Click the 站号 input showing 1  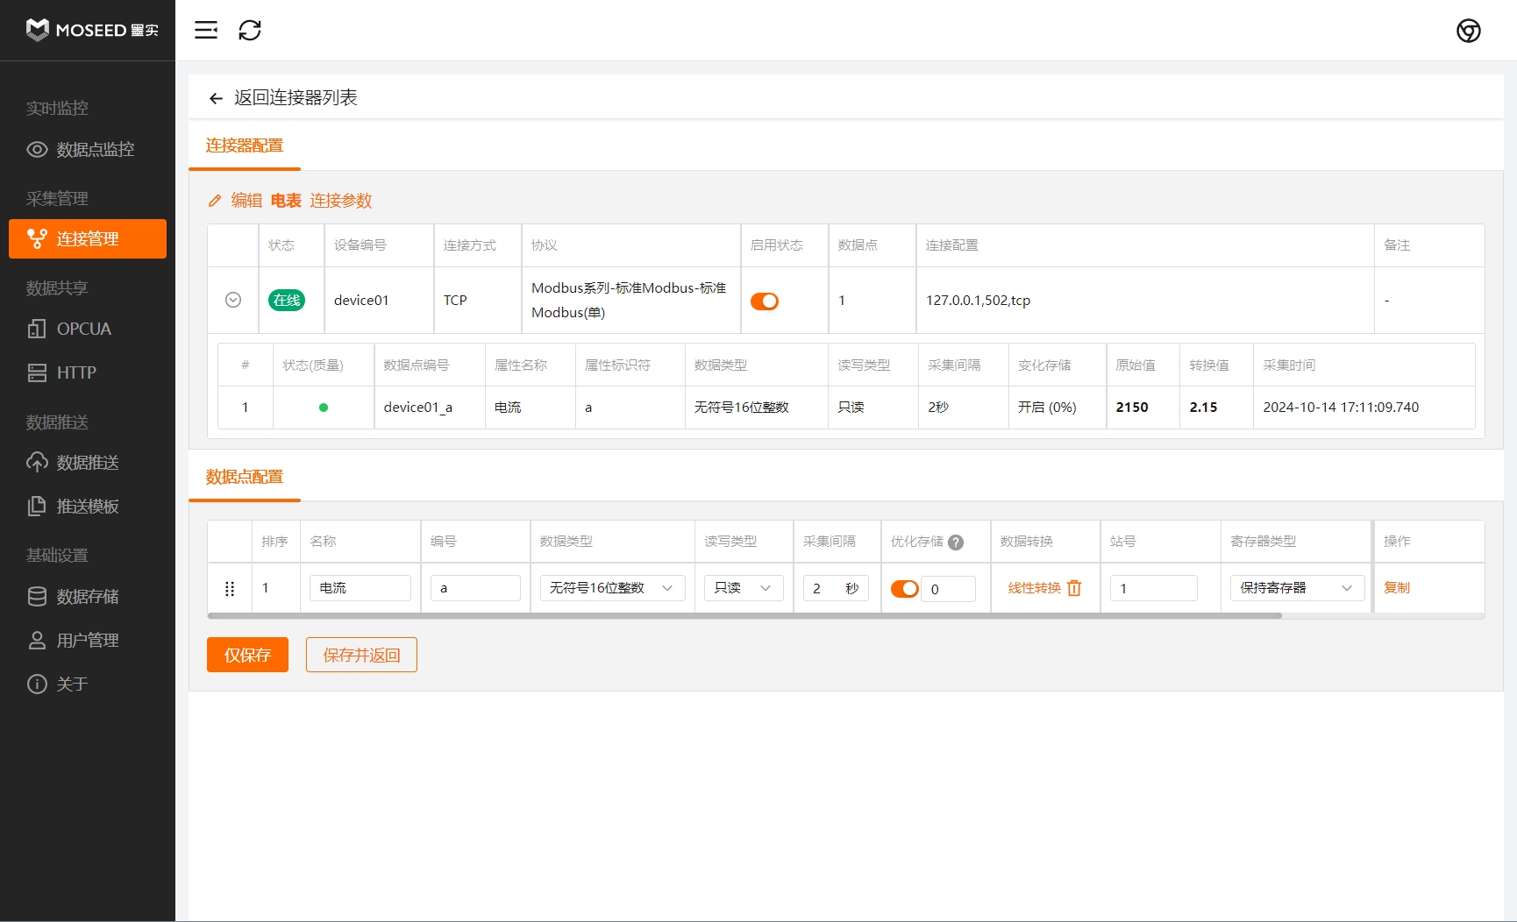tap(1154, 588)
